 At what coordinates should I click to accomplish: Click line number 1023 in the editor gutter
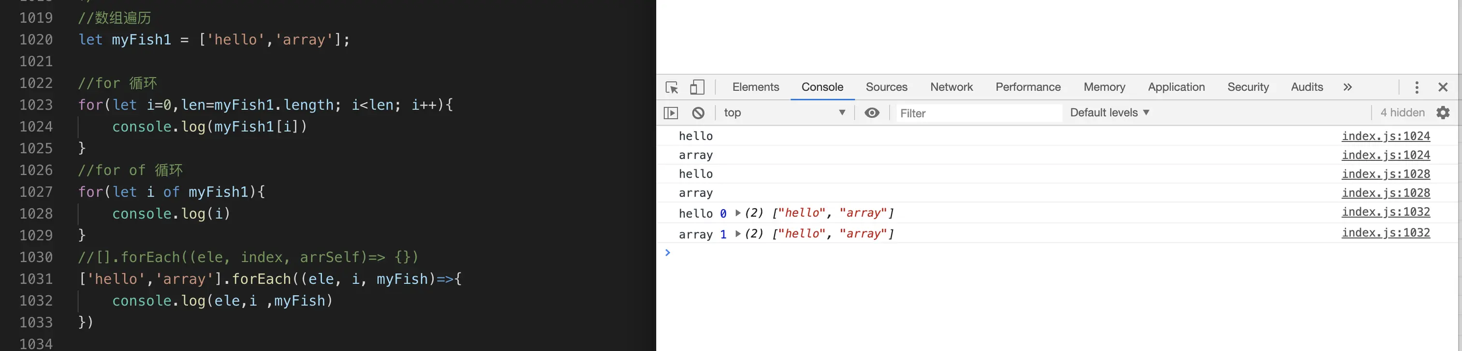(36, 105)
